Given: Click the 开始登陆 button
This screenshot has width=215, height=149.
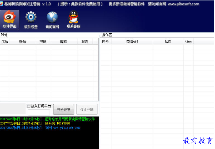Looking at the screenshot, I should click(64, 109).
